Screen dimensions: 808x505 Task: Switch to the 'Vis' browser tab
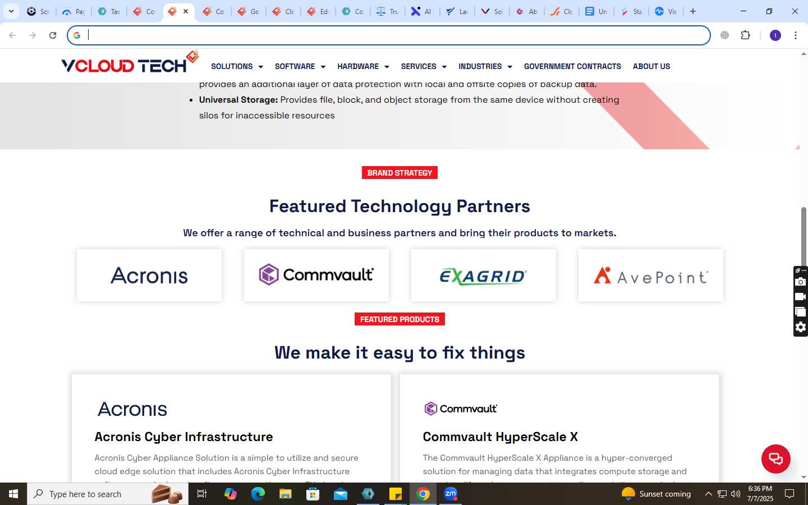click(665, 11)
